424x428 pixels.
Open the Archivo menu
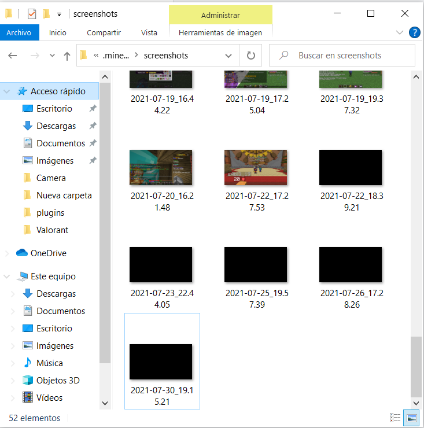point(19,32)
